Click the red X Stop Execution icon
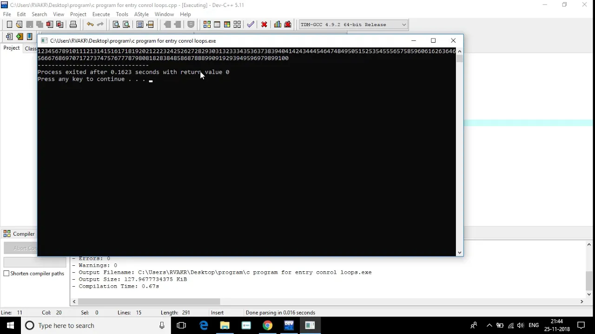 (x=264, y=25)
